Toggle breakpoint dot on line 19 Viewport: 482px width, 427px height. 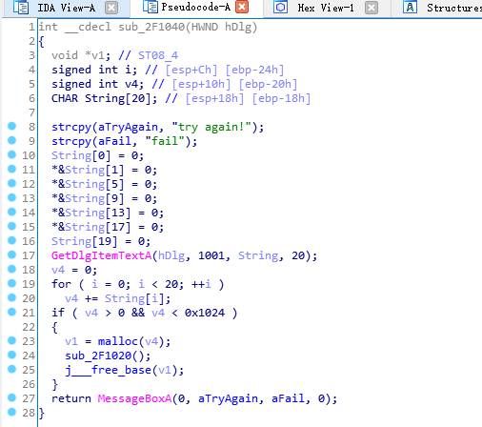click(x=11, y=283)
